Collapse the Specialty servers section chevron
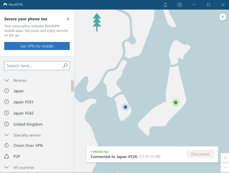This screenshot has width=229, height=173. (7, 135)
